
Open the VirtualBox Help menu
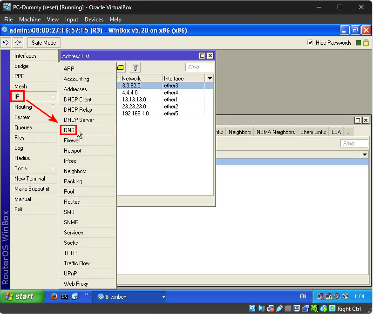tap(115, 20)
